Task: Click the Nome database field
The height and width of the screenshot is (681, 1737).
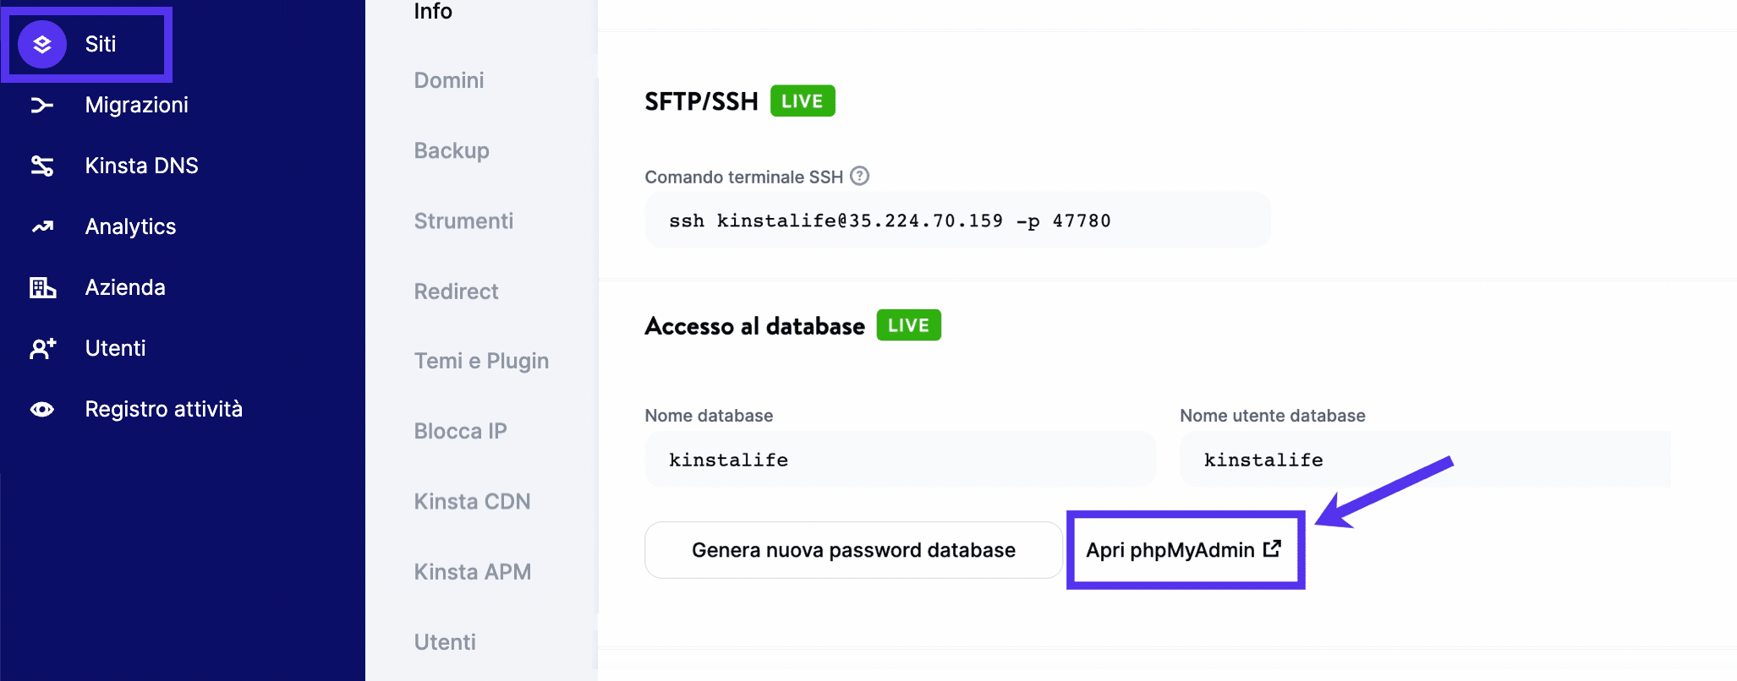Action: 900,460
